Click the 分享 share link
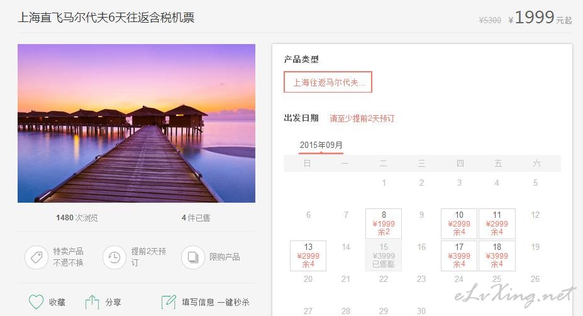 tap(113, 302)
